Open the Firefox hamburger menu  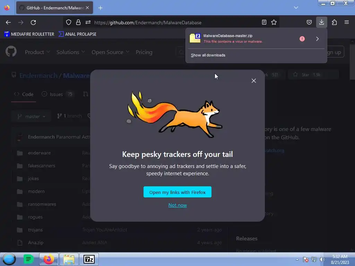pyautogui.click(x=347, y=22)
